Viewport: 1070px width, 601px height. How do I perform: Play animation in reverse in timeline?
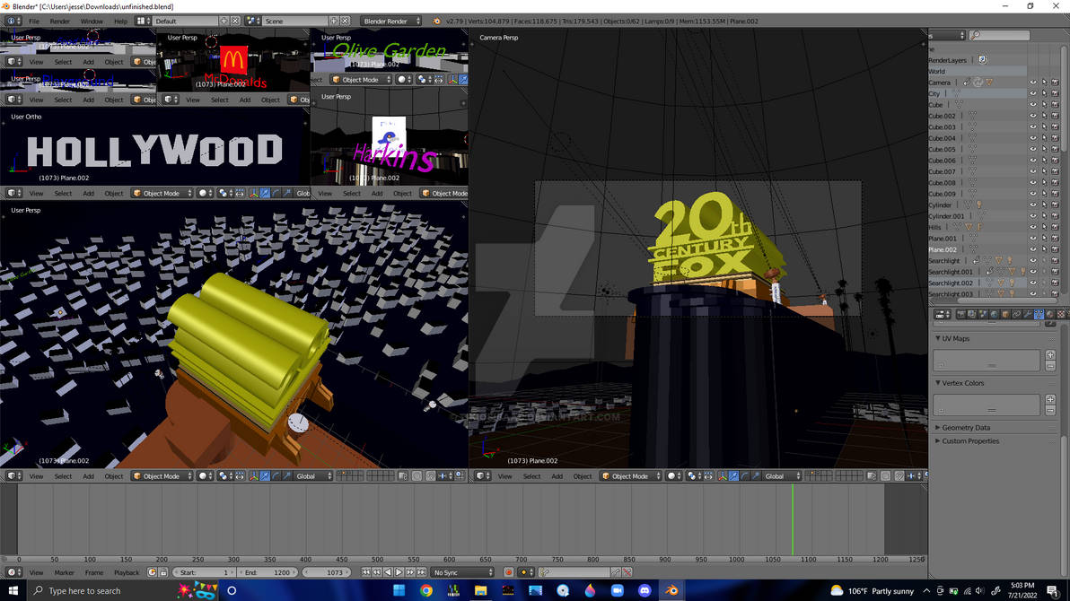click(x=388, y=572)
